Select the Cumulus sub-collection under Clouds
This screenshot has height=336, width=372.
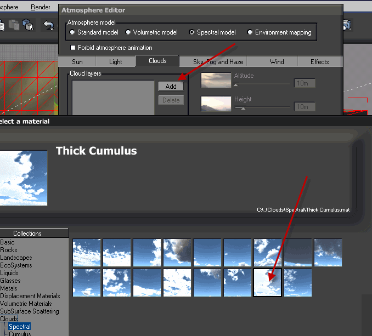[20, 334]
